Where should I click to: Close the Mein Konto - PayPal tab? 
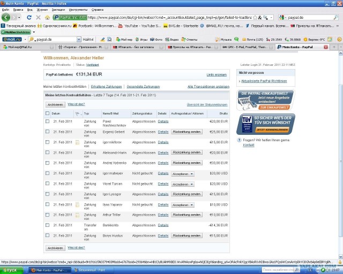pyautogui.click(x=326, y=47)
